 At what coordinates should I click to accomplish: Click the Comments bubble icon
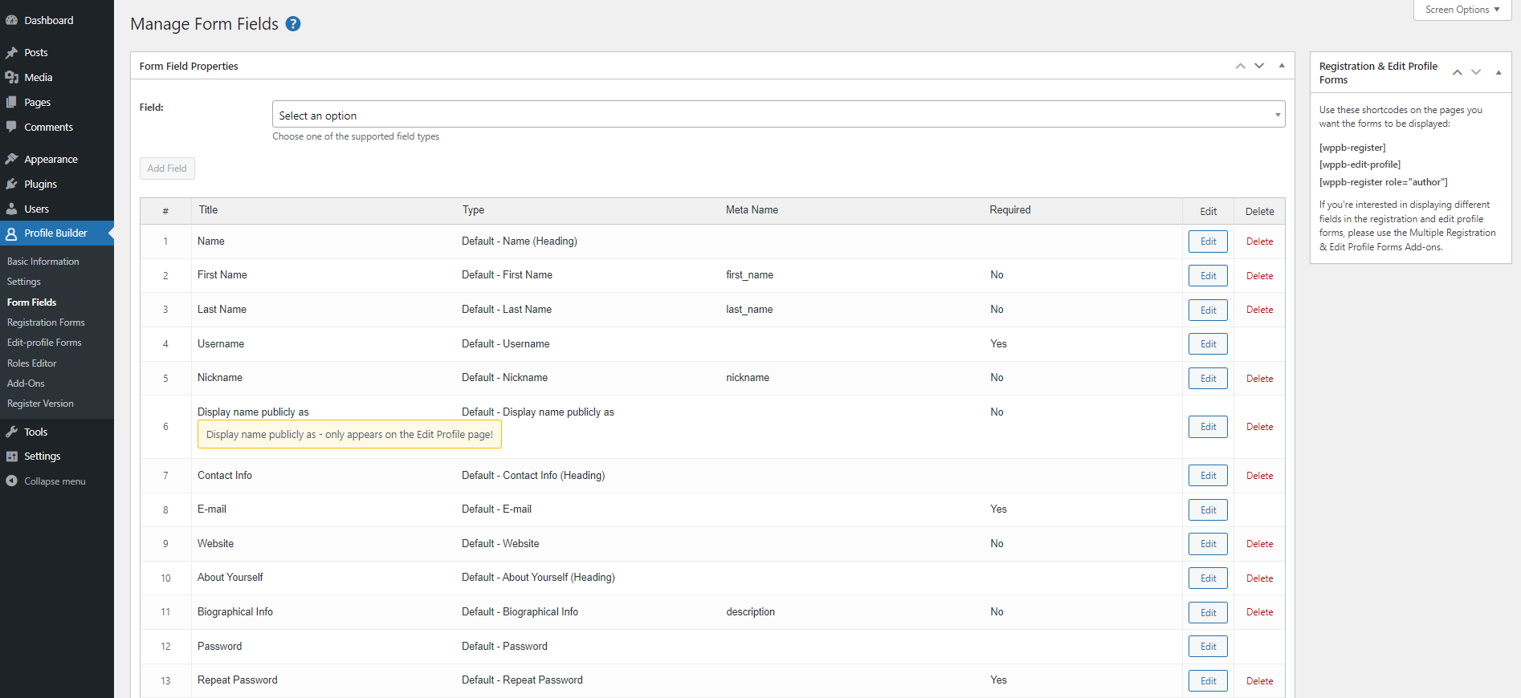point(11,127)
